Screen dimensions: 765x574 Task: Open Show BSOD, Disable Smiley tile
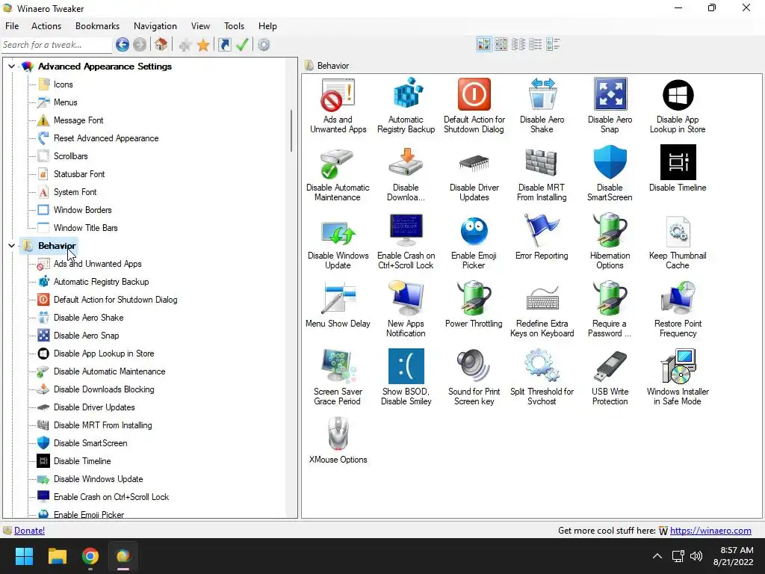tap(406, 377)
